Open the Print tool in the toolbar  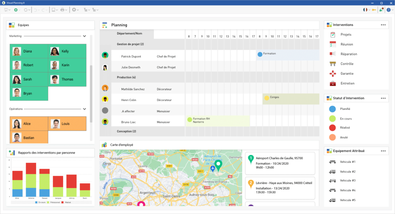point(63,10)
